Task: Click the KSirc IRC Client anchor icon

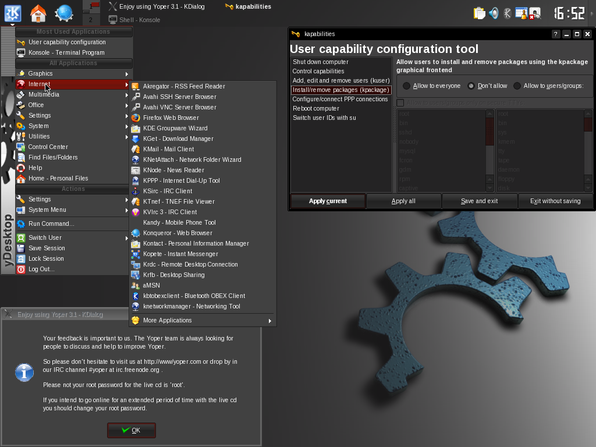Action: click(136, 191)
